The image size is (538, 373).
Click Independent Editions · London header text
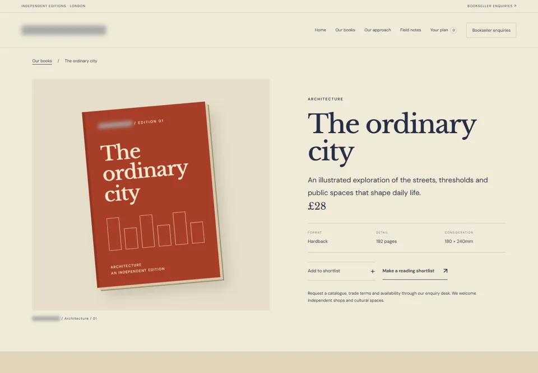(53, 6)
